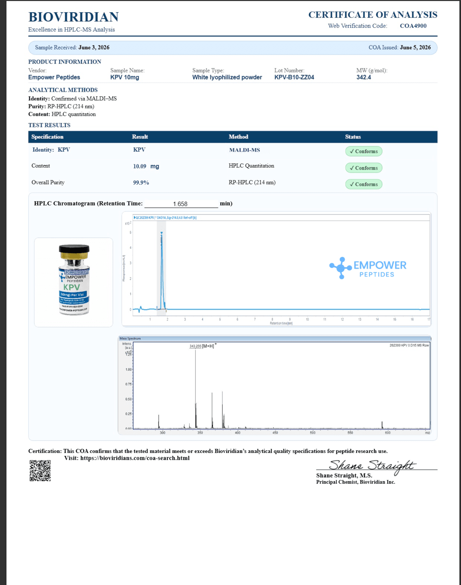461x585 pixels.
Task: Click the Empower Peptides logo in chromatogram
Action: [368, 268]
